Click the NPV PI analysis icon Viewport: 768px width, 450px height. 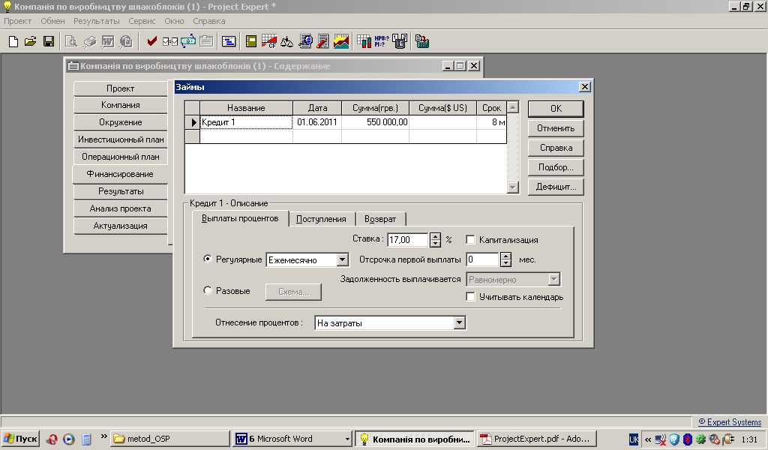coord(382,41)
